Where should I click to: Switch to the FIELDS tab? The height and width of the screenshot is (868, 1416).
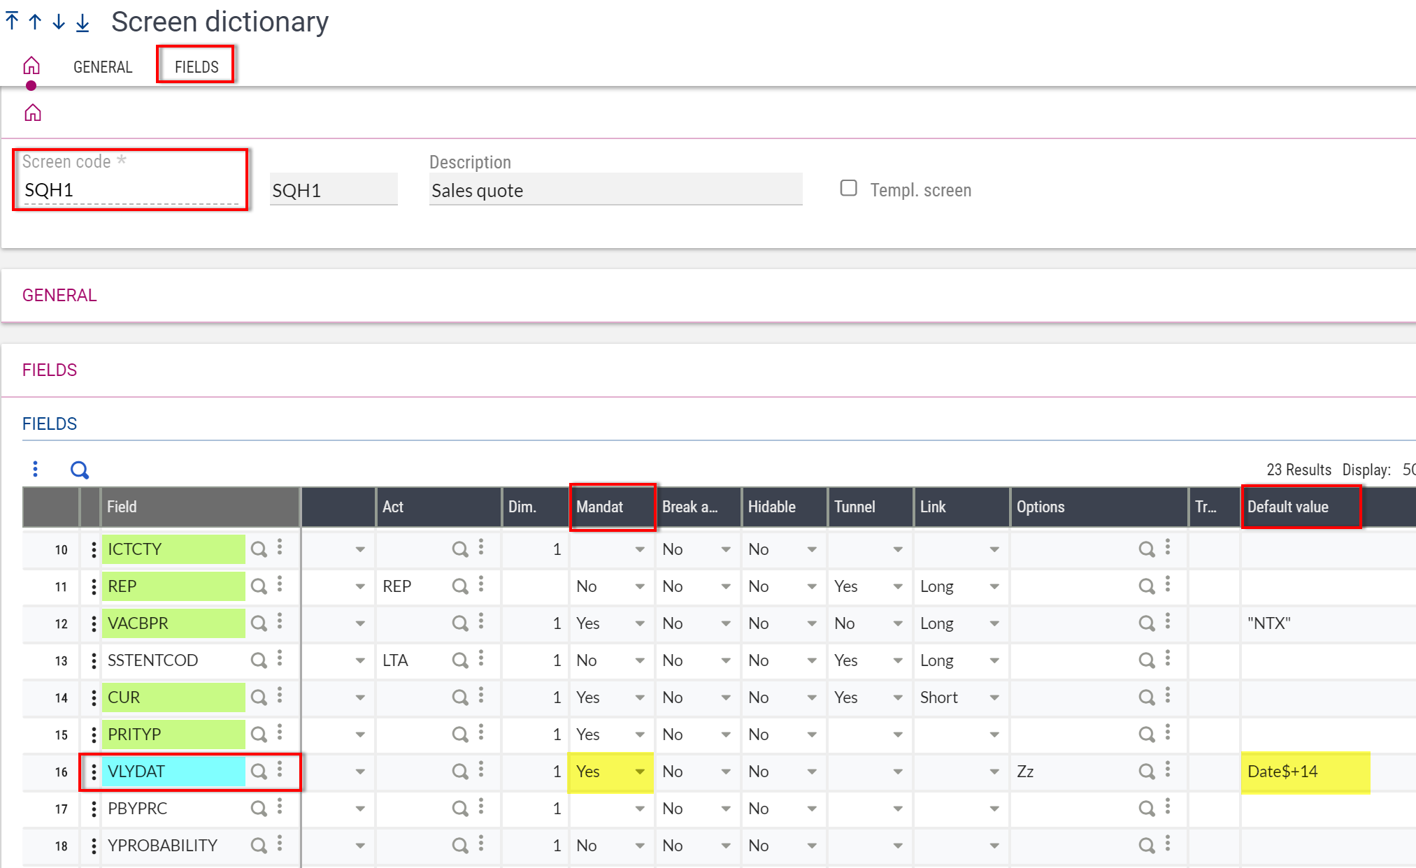pyautogui.click(x=196, y=67)
